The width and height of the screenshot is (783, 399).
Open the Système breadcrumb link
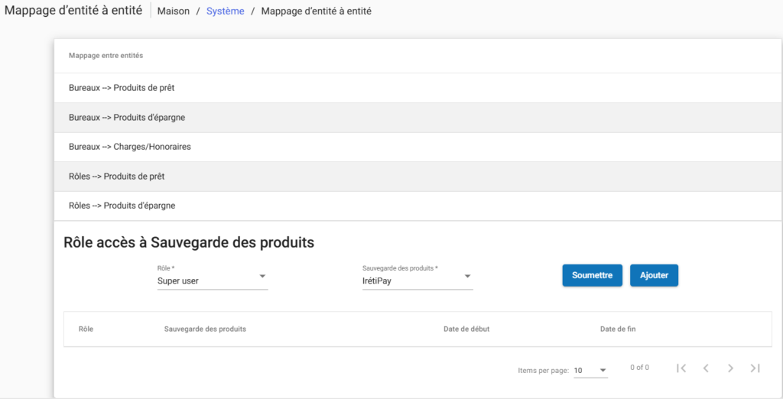[225, 11]
